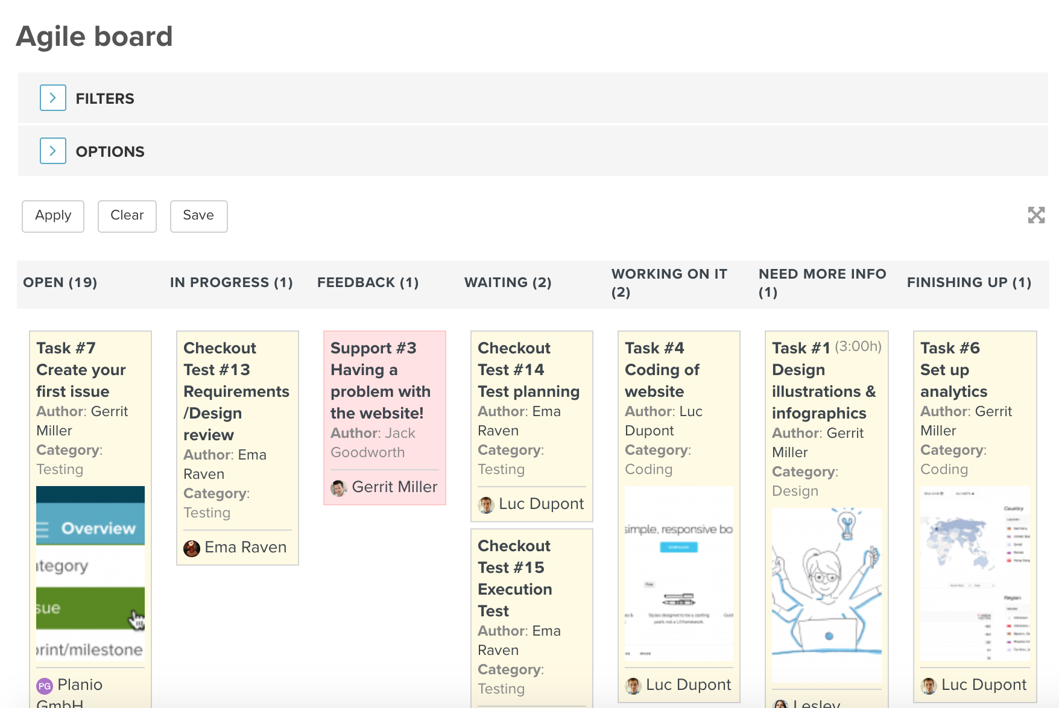This screenshot has width=1059, height=708.
Task: Click Luc Dupont's avatar on Test #14 card
Action: [x=486, y=505]
